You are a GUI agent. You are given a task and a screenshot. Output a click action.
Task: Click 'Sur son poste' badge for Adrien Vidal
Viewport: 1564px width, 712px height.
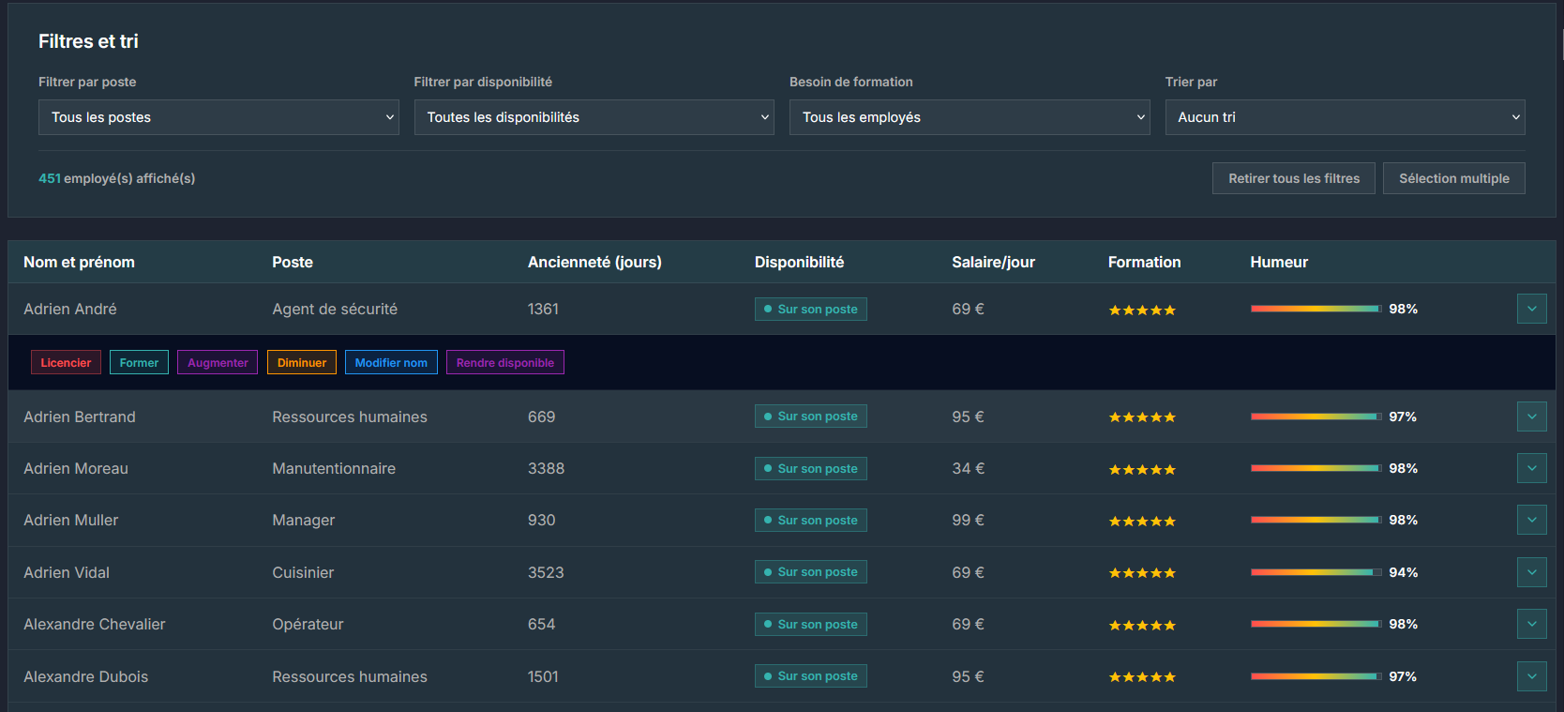point(811,572)
